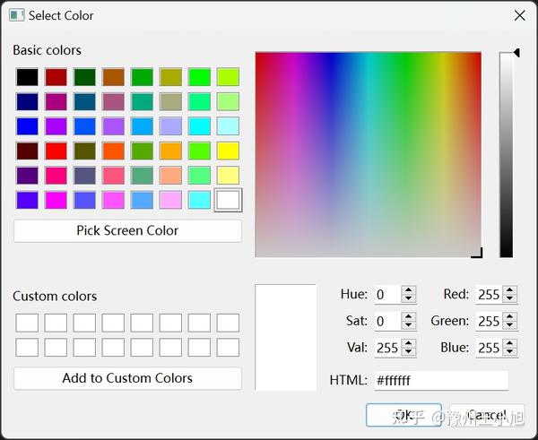The image size is (538, 440).
Task: Click the brightness slider arrow handle
Action: pos(516,53)
